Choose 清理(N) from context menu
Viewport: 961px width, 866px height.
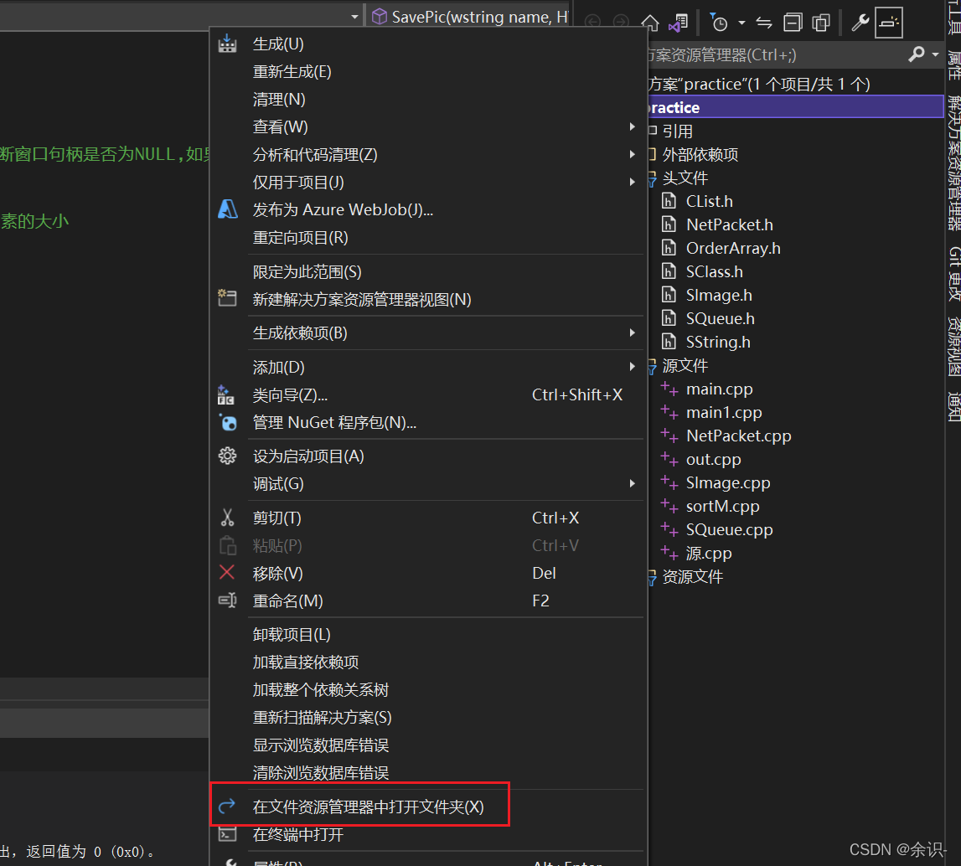[279, 99]
